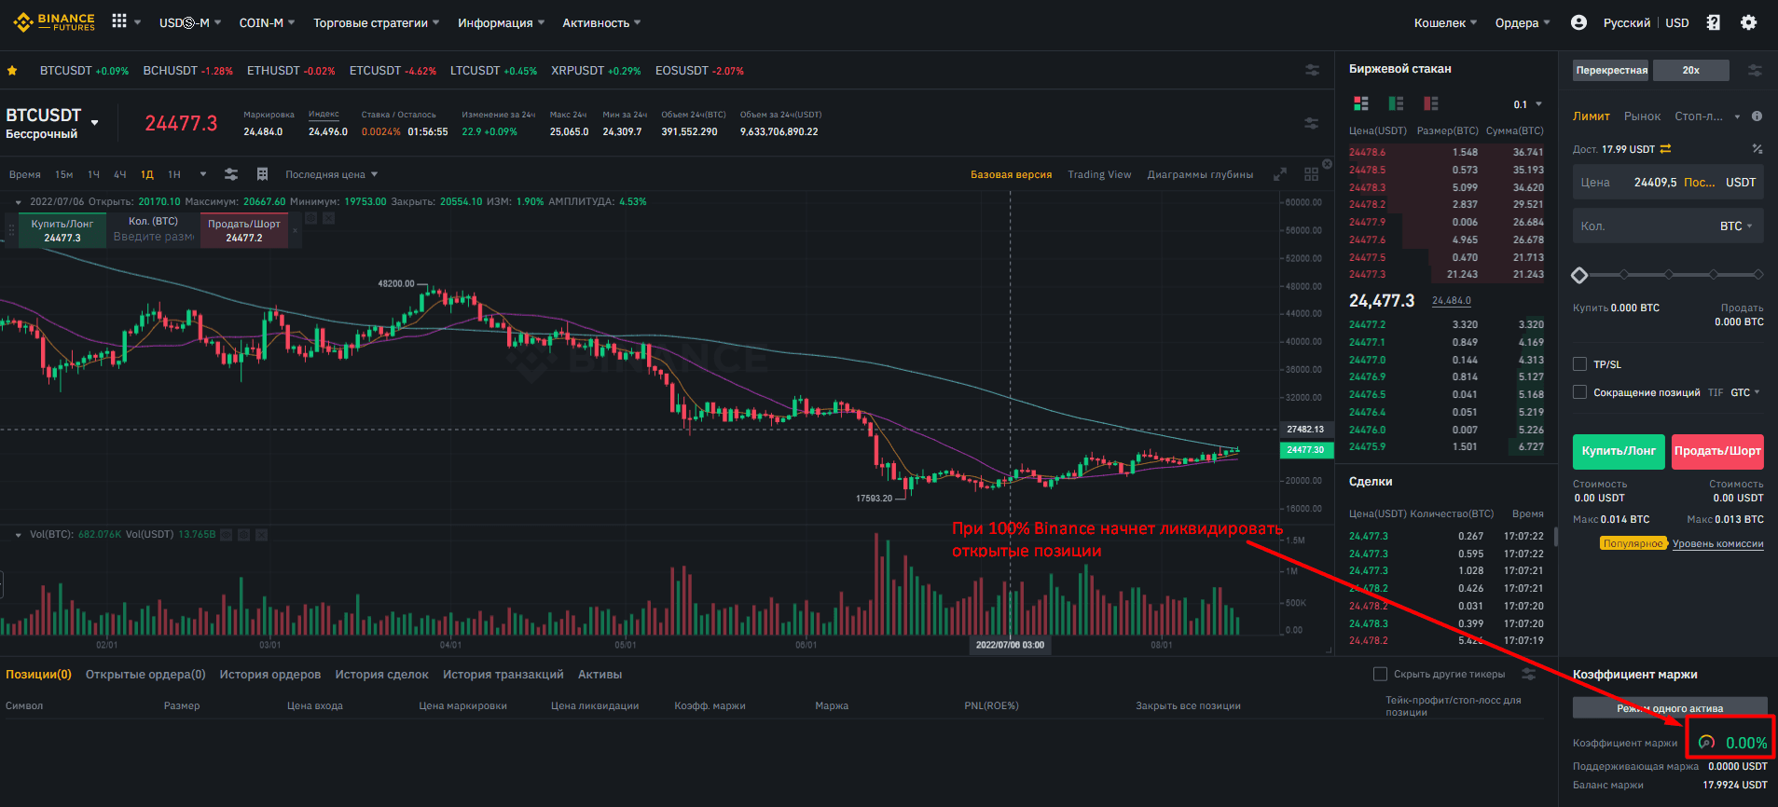Open TIF GTC dropdown
Image resolution: width=1778 pixels, height=807 pixels.
[x=1745, y=392]
